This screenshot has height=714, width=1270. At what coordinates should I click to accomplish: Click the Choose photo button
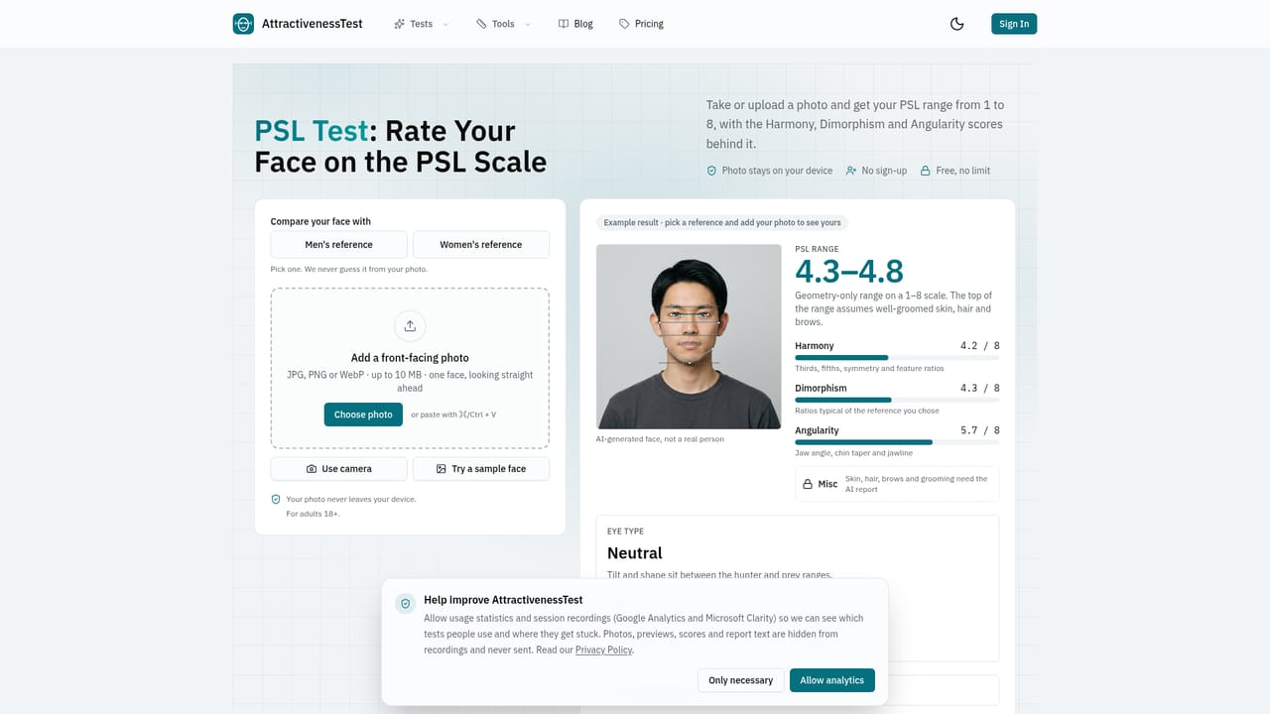pyautogui.click(x=363, y=415)
